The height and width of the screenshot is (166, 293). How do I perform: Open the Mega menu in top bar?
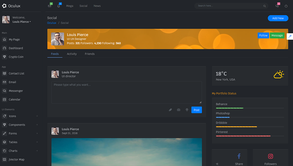(70, 6)
